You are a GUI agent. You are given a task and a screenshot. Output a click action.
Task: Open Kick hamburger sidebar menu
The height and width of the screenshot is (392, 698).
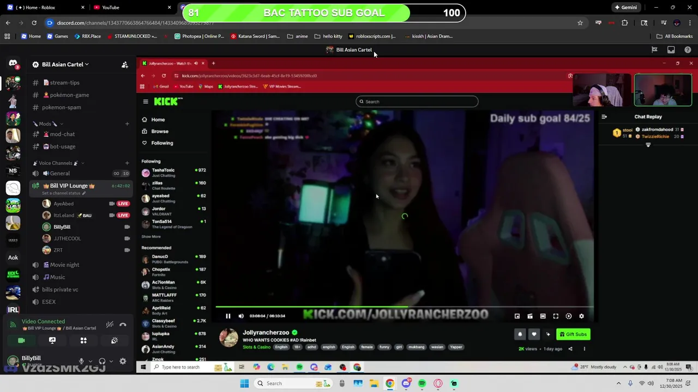[146, 102]
